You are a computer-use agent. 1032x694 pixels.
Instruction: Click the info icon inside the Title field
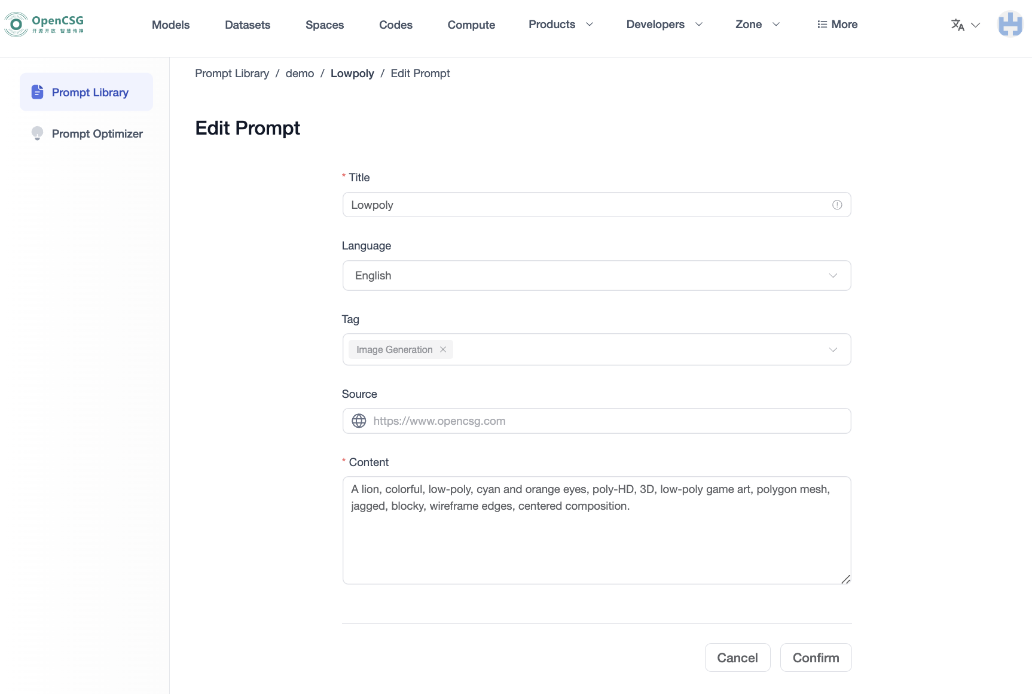tap(837, 205)
